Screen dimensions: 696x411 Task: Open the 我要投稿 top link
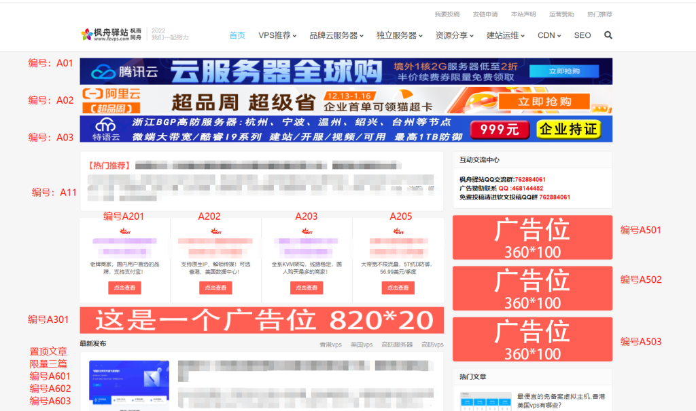tap(447, 14)
